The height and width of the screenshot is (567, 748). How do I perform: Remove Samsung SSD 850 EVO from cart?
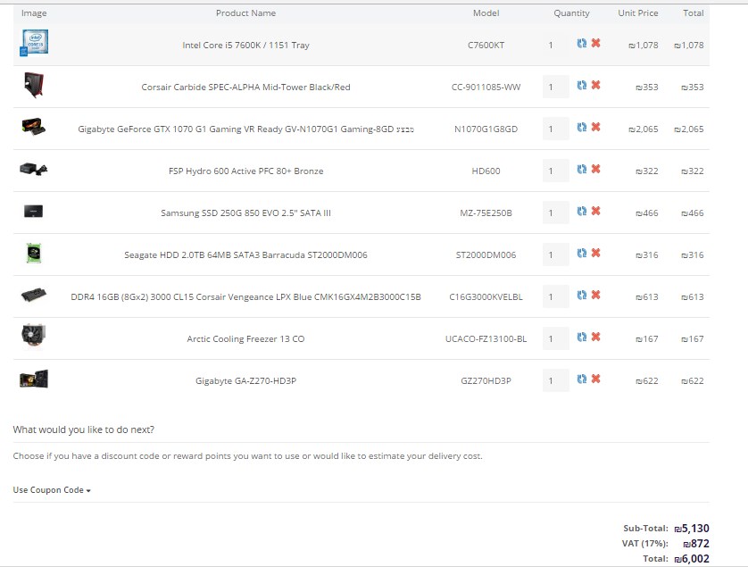tap(596, 212)
